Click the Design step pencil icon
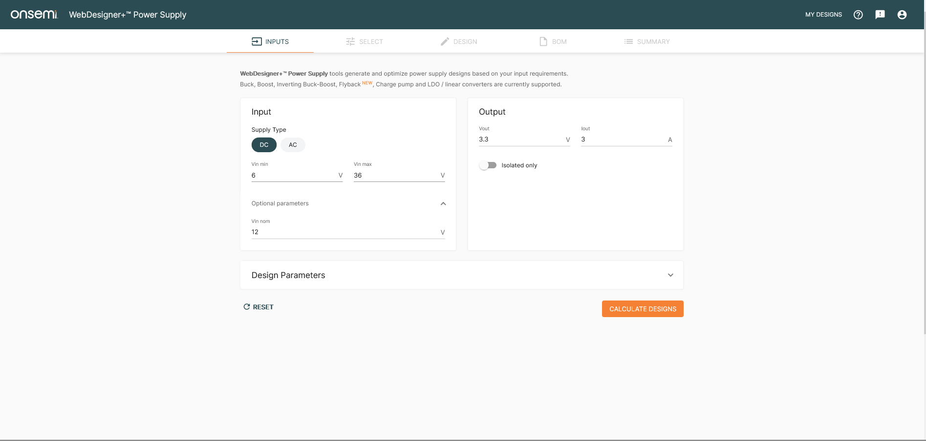Viewport: 926px width, 441px height. tap(445, 41)
